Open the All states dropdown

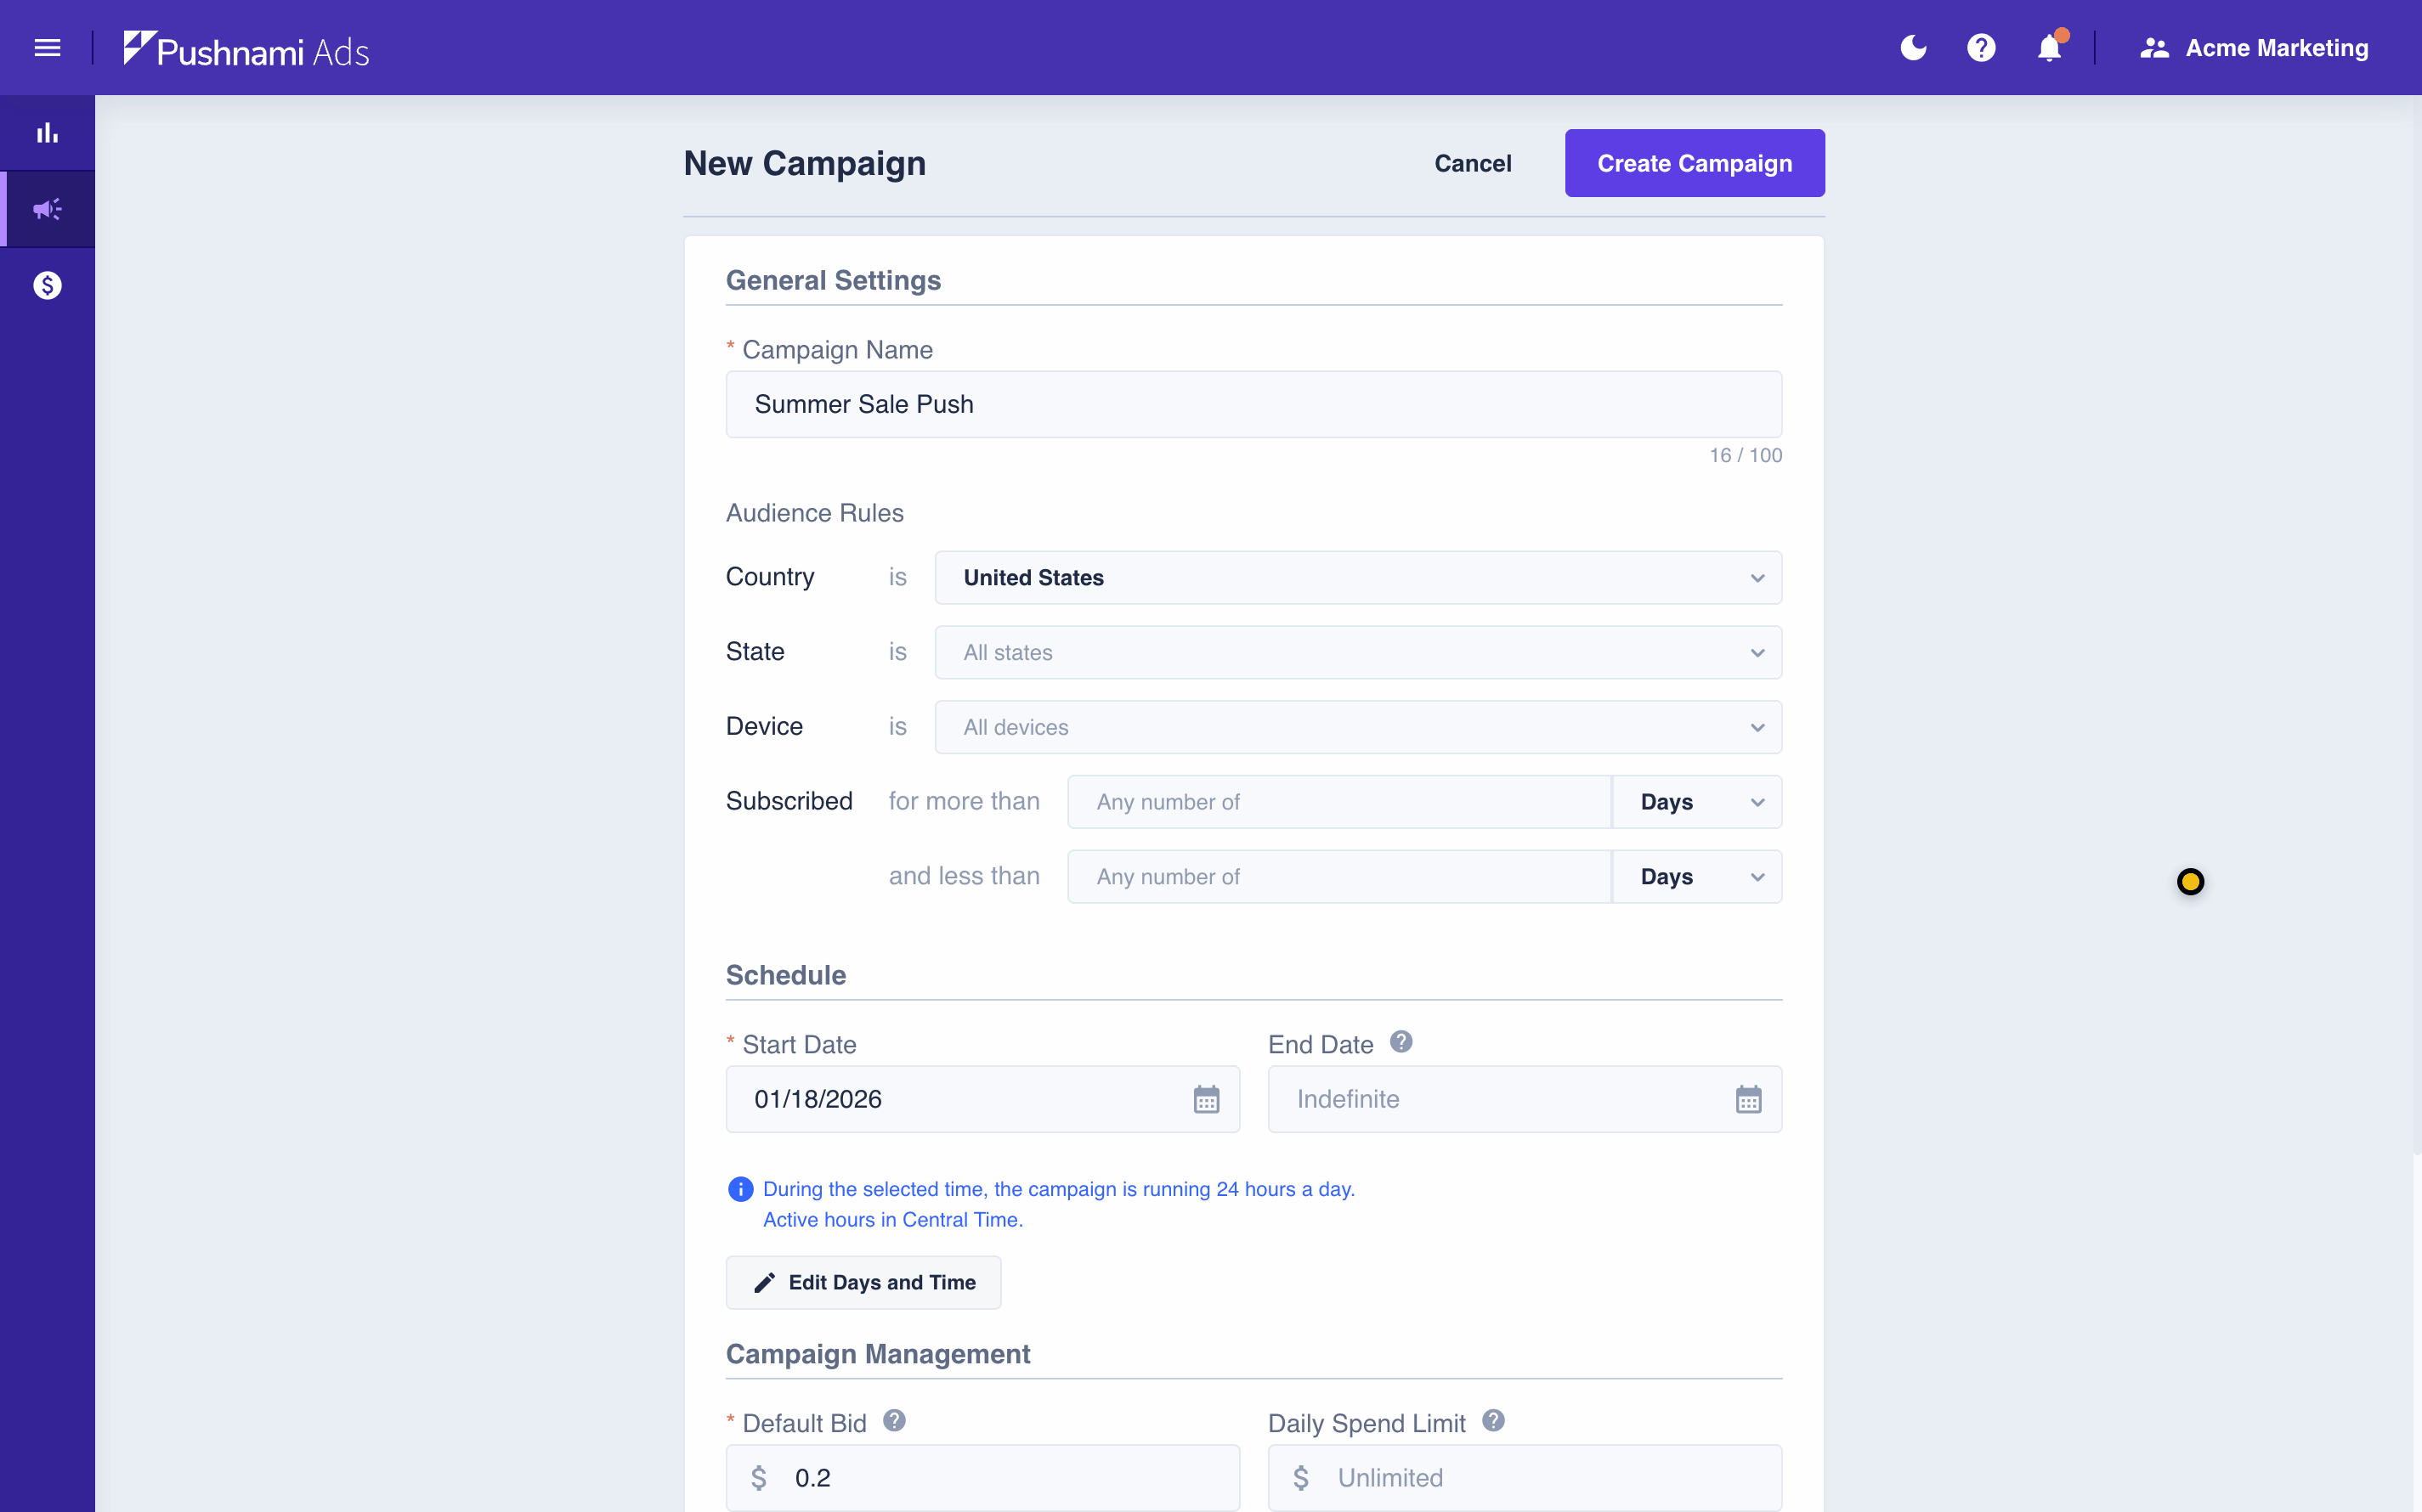(x=1357, y=653)
